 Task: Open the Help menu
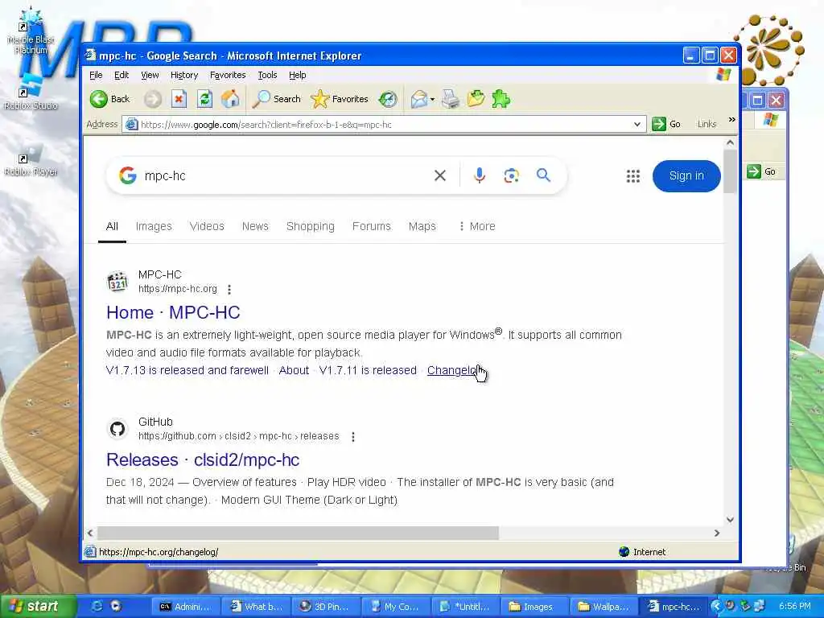[298, 75]
